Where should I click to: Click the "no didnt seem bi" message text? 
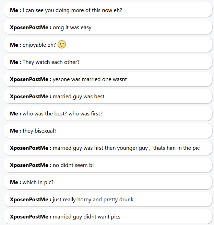click(x=73, y=165)
